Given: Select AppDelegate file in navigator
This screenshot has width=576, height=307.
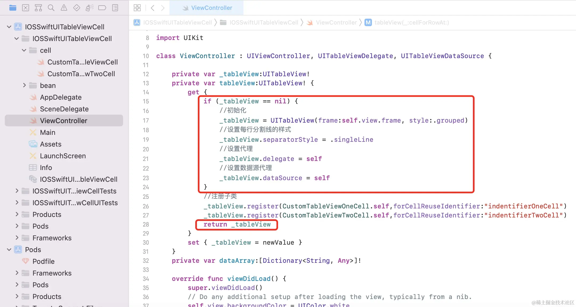Looking at the screenshot, I should point(60,97).
